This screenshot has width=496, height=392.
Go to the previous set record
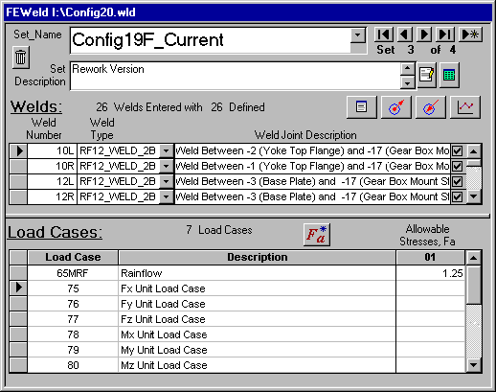405,35
